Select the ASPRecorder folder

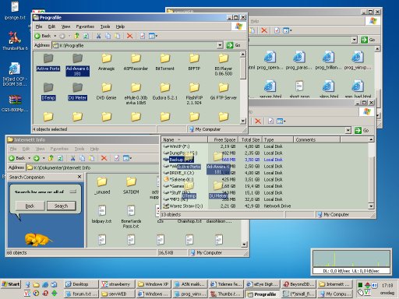pyautogui.click(x=136, y=62)
